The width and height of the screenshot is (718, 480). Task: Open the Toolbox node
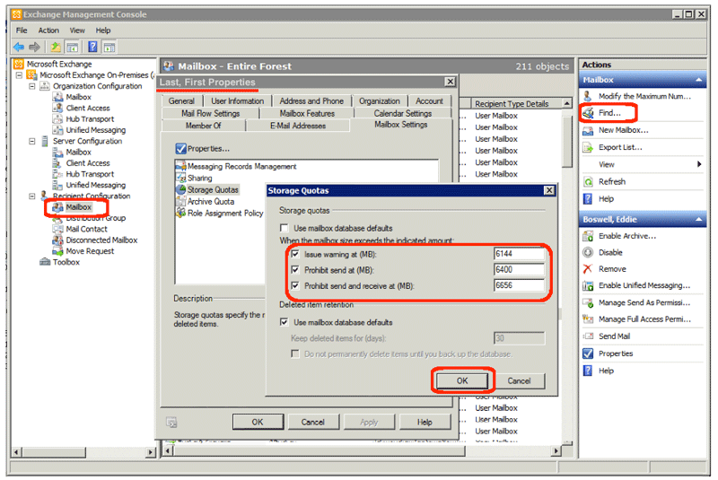point(66,262)
